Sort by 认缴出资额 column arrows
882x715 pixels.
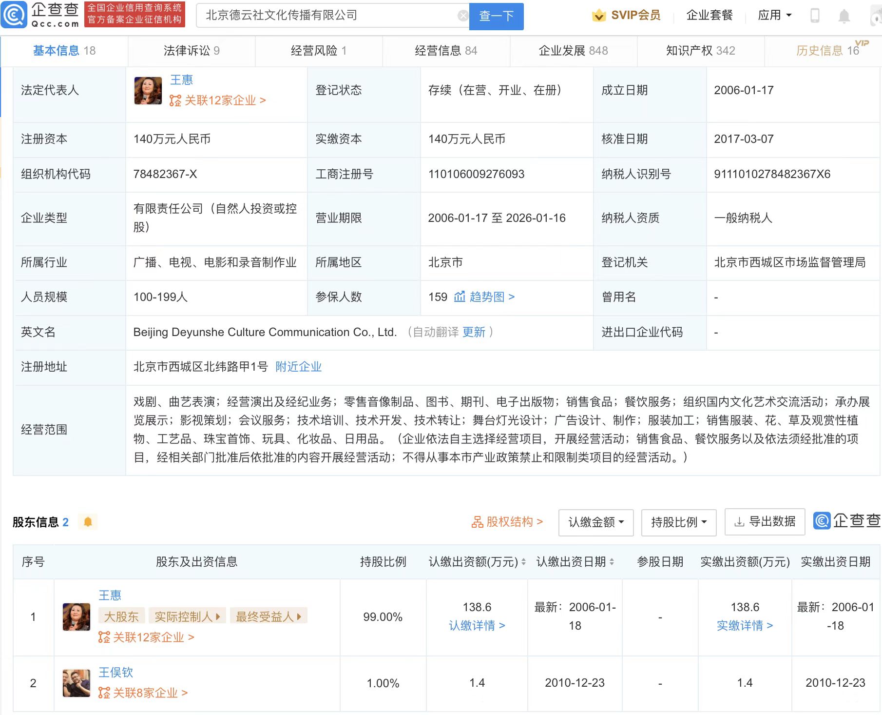(x=523, y=562)
